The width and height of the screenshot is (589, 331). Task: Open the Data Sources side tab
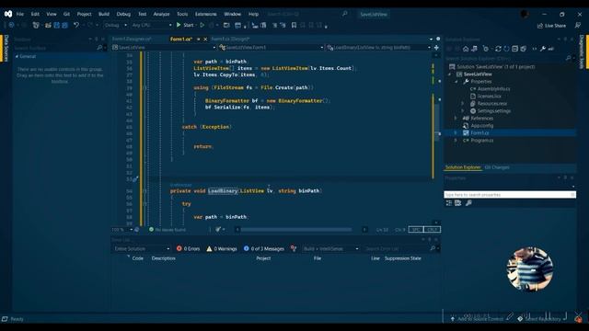(x=6, y=49)
